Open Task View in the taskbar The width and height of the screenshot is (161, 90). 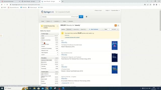pos(30,88)
